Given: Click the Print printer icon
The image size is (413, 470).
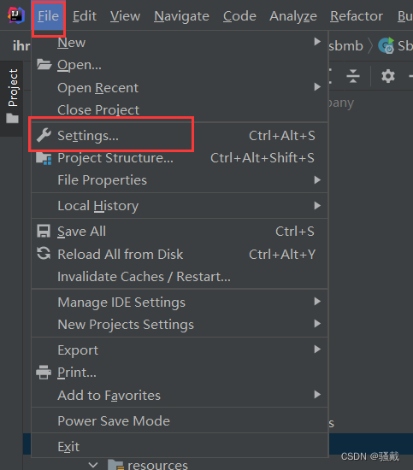Looking at the screenshot, I should coord(44,372).
